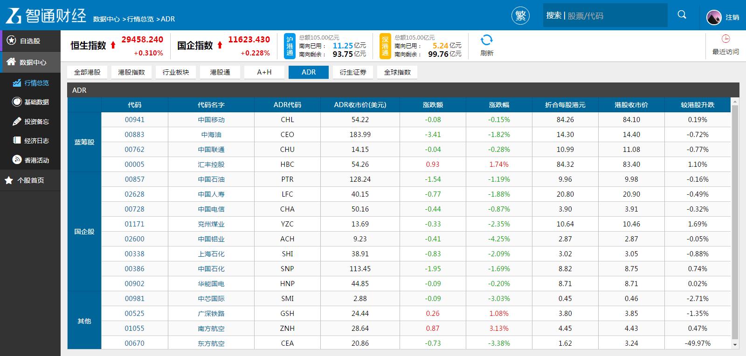Click the 国企股 group cell
746x356 pixels.
(x=84, y=232)
